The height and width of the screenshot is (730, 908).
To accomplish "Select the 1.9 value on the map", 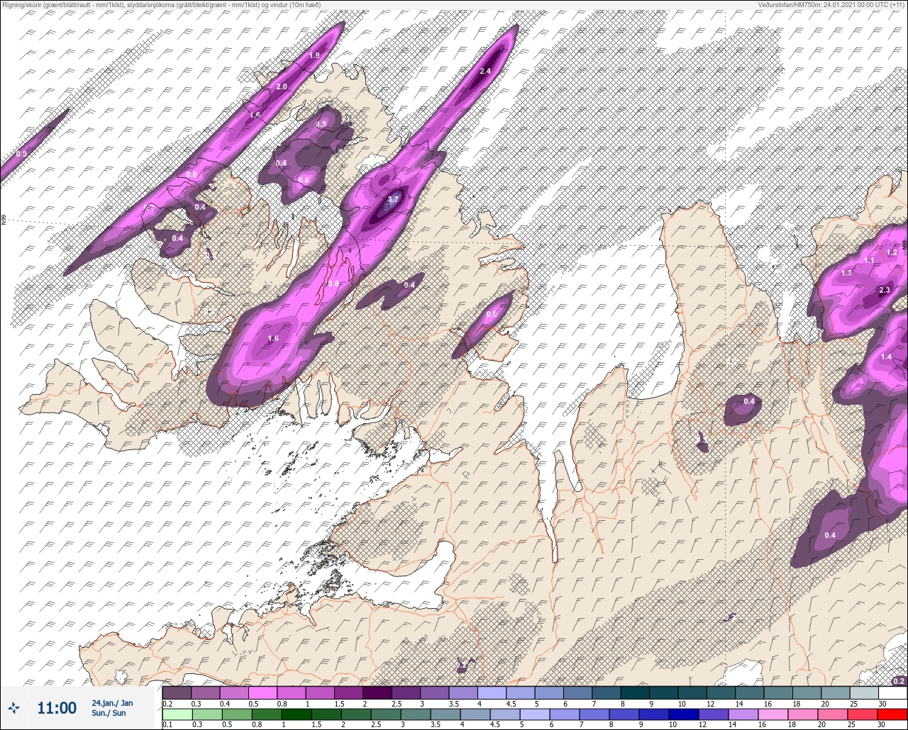I will click(x=315, y=55).
